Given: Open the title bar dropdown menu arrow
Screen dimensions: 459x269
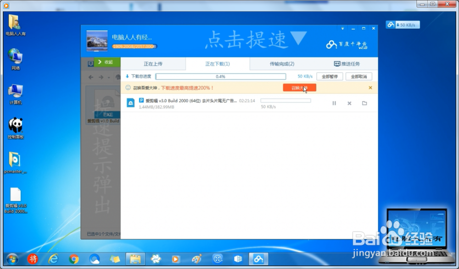Looking at the screenshot, I should 342,28.
